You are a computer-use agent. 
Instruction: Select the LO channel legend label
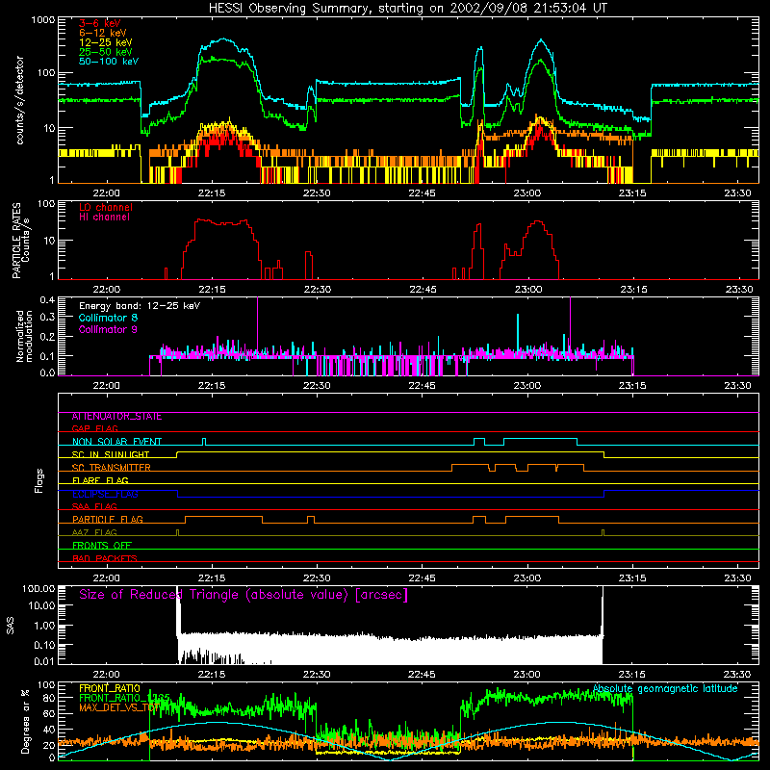click(106, 207)
